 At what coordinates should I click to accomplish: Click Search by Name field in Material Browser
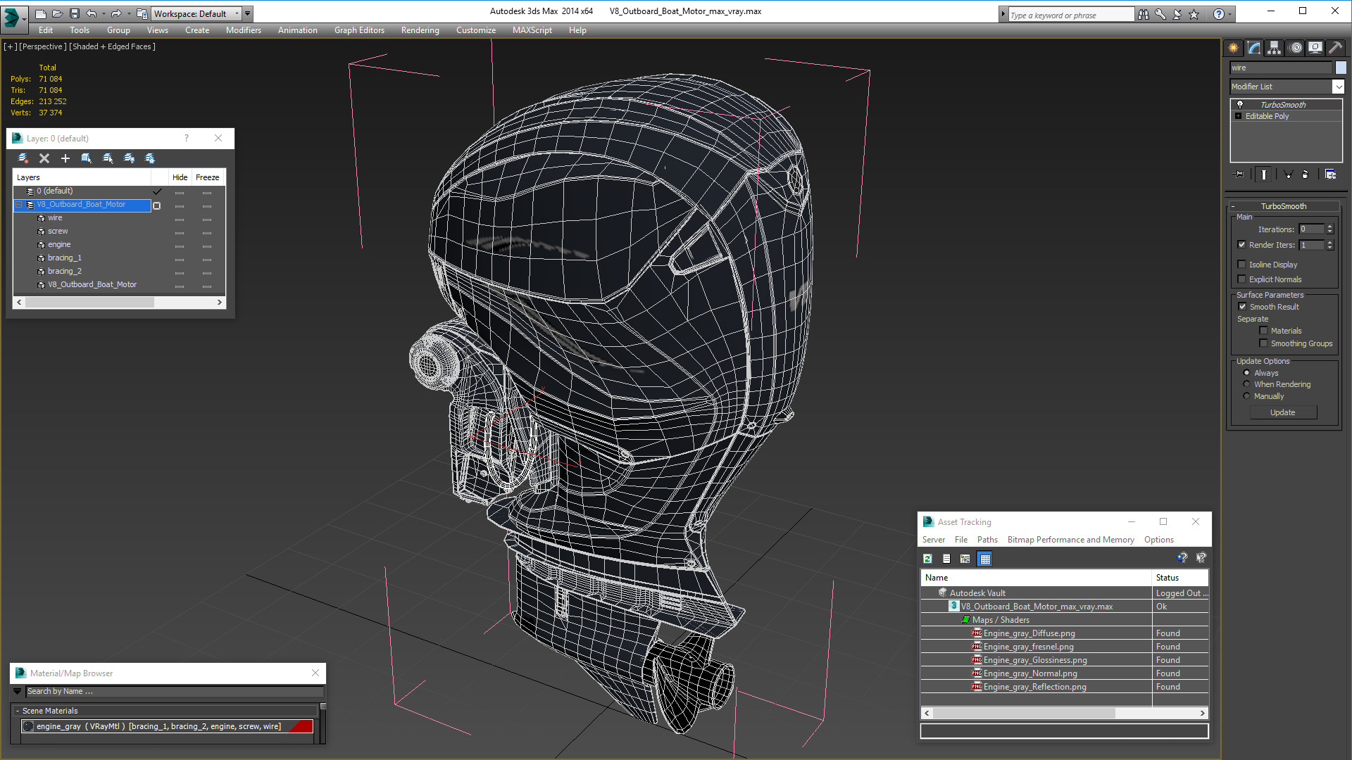pyautogui.click(x=173, y=692)
